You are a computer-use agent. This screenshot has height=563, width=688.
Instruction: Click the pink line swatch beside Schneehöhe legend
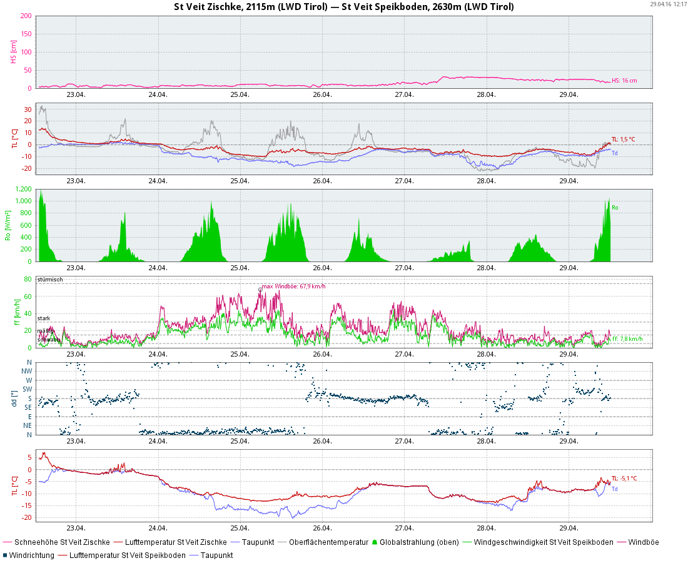[x=8, y=542]
